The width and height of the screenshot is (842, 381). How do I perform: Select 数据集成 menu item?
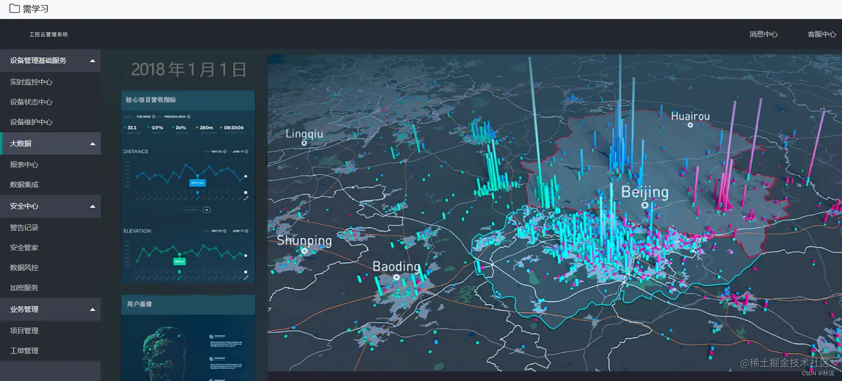click(24, 185)
